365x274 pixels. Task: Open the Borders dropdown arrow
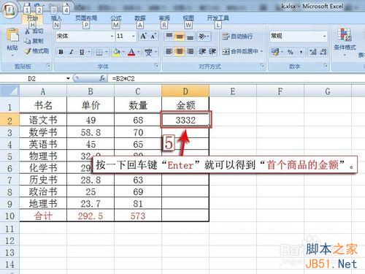click(107, 52)
